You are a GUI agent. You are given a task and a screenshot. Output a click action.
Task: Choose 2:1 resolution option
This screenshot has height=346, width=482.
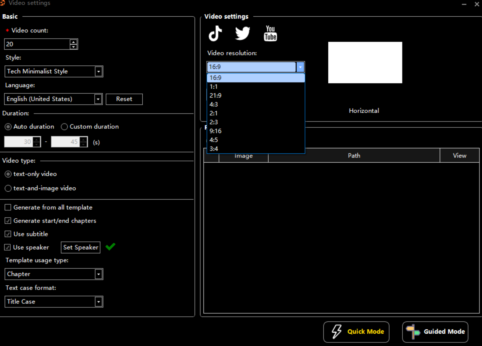coord(256,113)
